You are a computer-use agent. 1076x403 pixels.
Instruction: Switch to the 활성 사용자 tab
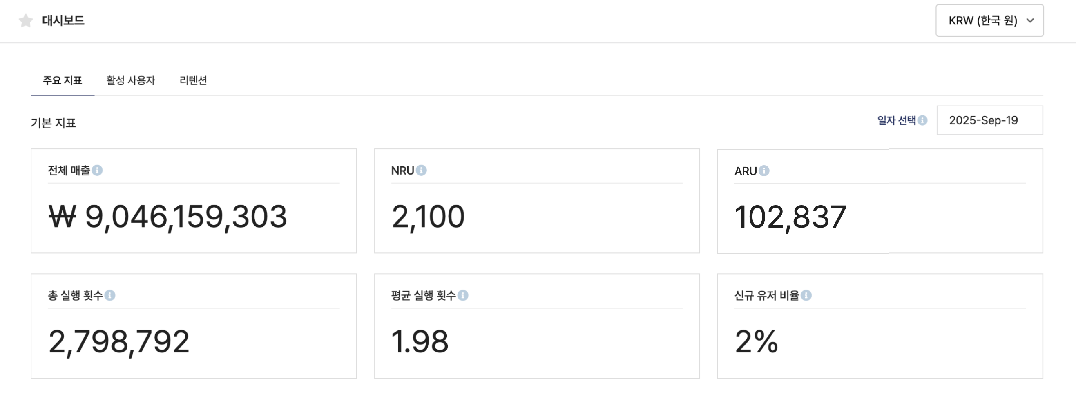(130, 80)
